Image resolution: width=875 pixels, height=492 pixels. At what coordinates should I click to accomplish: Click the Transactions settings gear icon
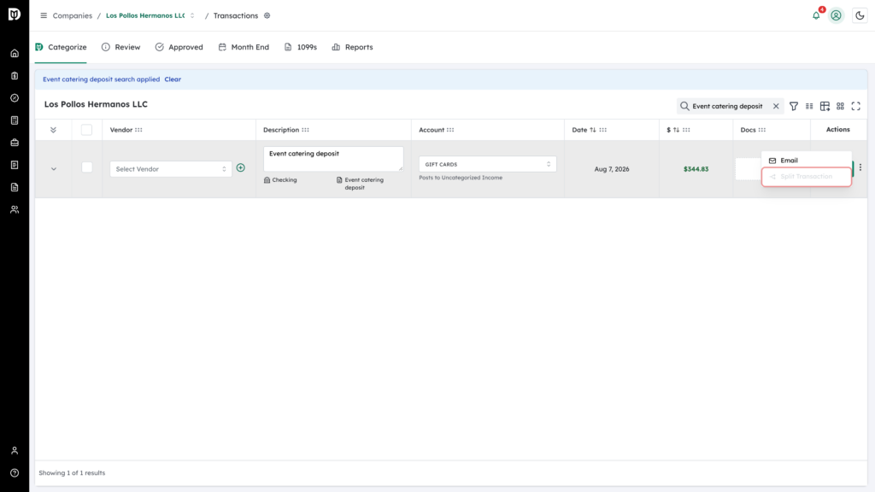(267, 15)
